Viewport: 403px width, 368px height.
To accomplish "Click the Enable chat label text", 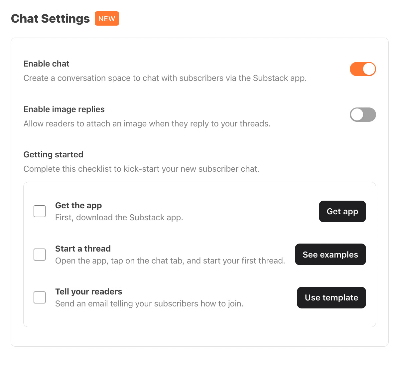I will 46,64.
